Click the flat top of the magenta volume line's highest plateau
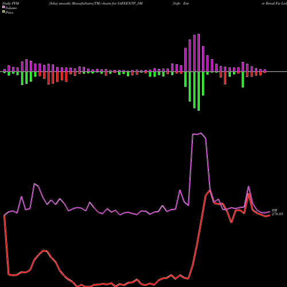Viewport: 287px width, 287px height. 197,134
